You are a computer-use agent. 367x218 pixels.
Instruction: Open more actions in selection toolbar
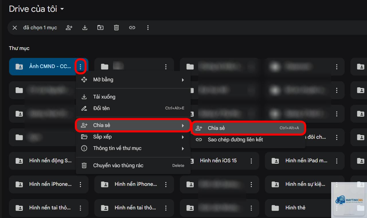pos(148,28)
